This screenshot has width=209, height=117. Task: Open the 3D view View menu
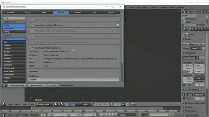pos(10,105)
